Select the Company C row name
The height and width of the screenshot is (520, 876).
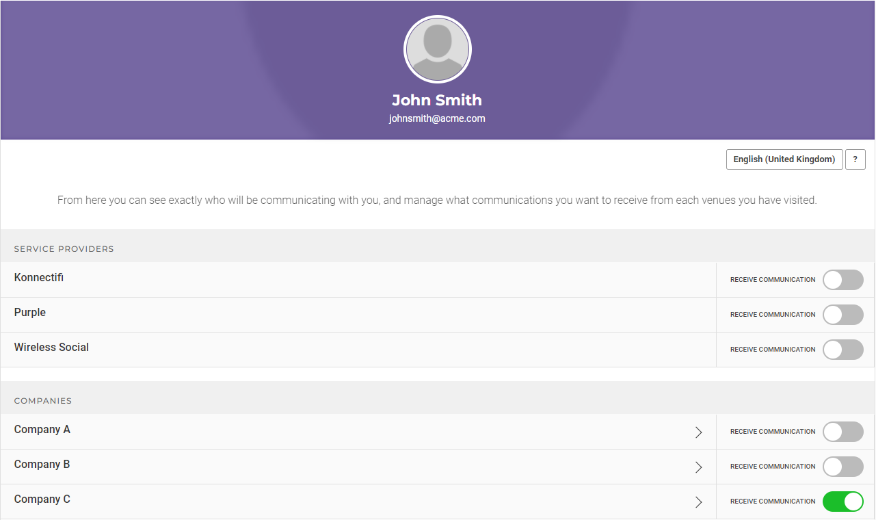point(42,499)
